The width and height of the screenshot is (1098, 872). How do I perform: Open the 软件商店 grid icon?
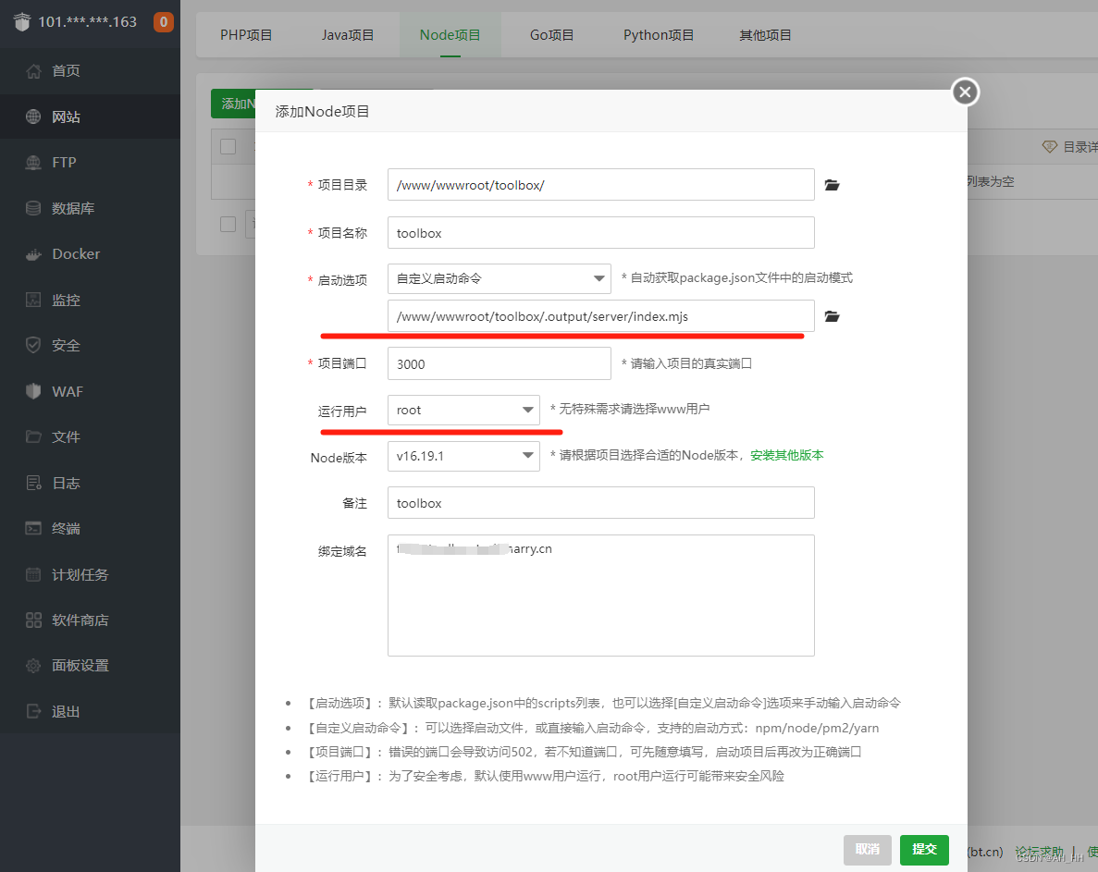click(33, 620)
